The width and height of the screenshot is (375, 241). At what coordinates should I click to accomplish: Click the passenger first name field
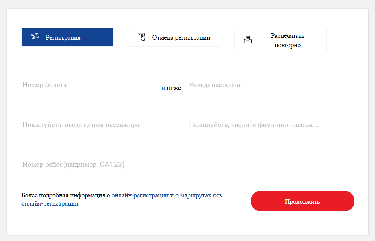[88, 125]
